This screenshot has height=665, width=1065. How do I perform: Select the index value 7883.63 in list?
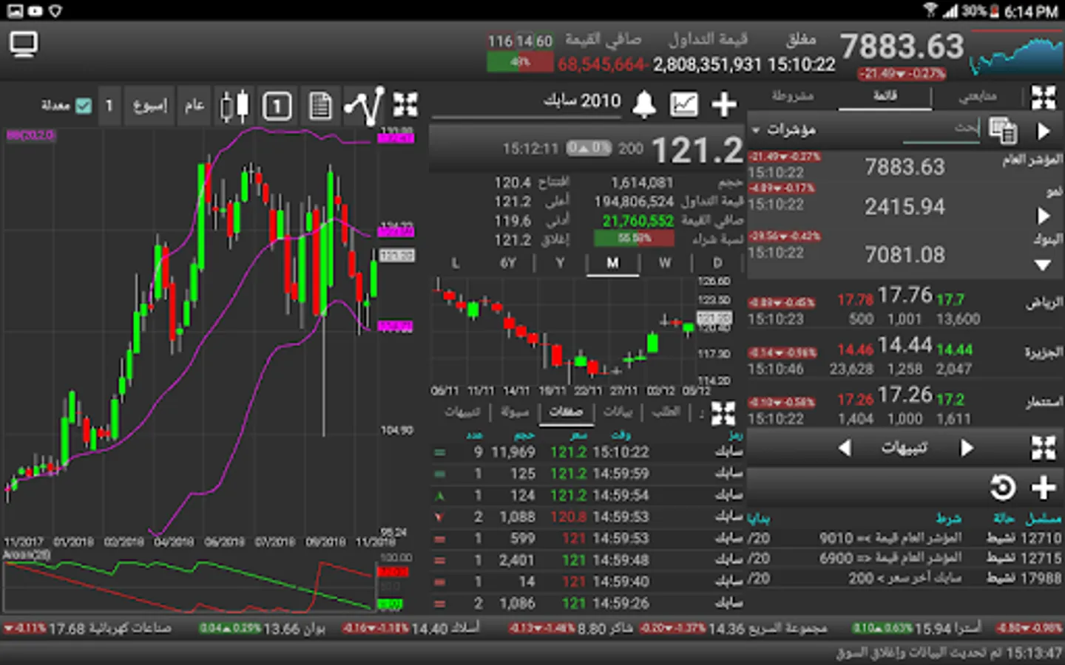(905, 167)
